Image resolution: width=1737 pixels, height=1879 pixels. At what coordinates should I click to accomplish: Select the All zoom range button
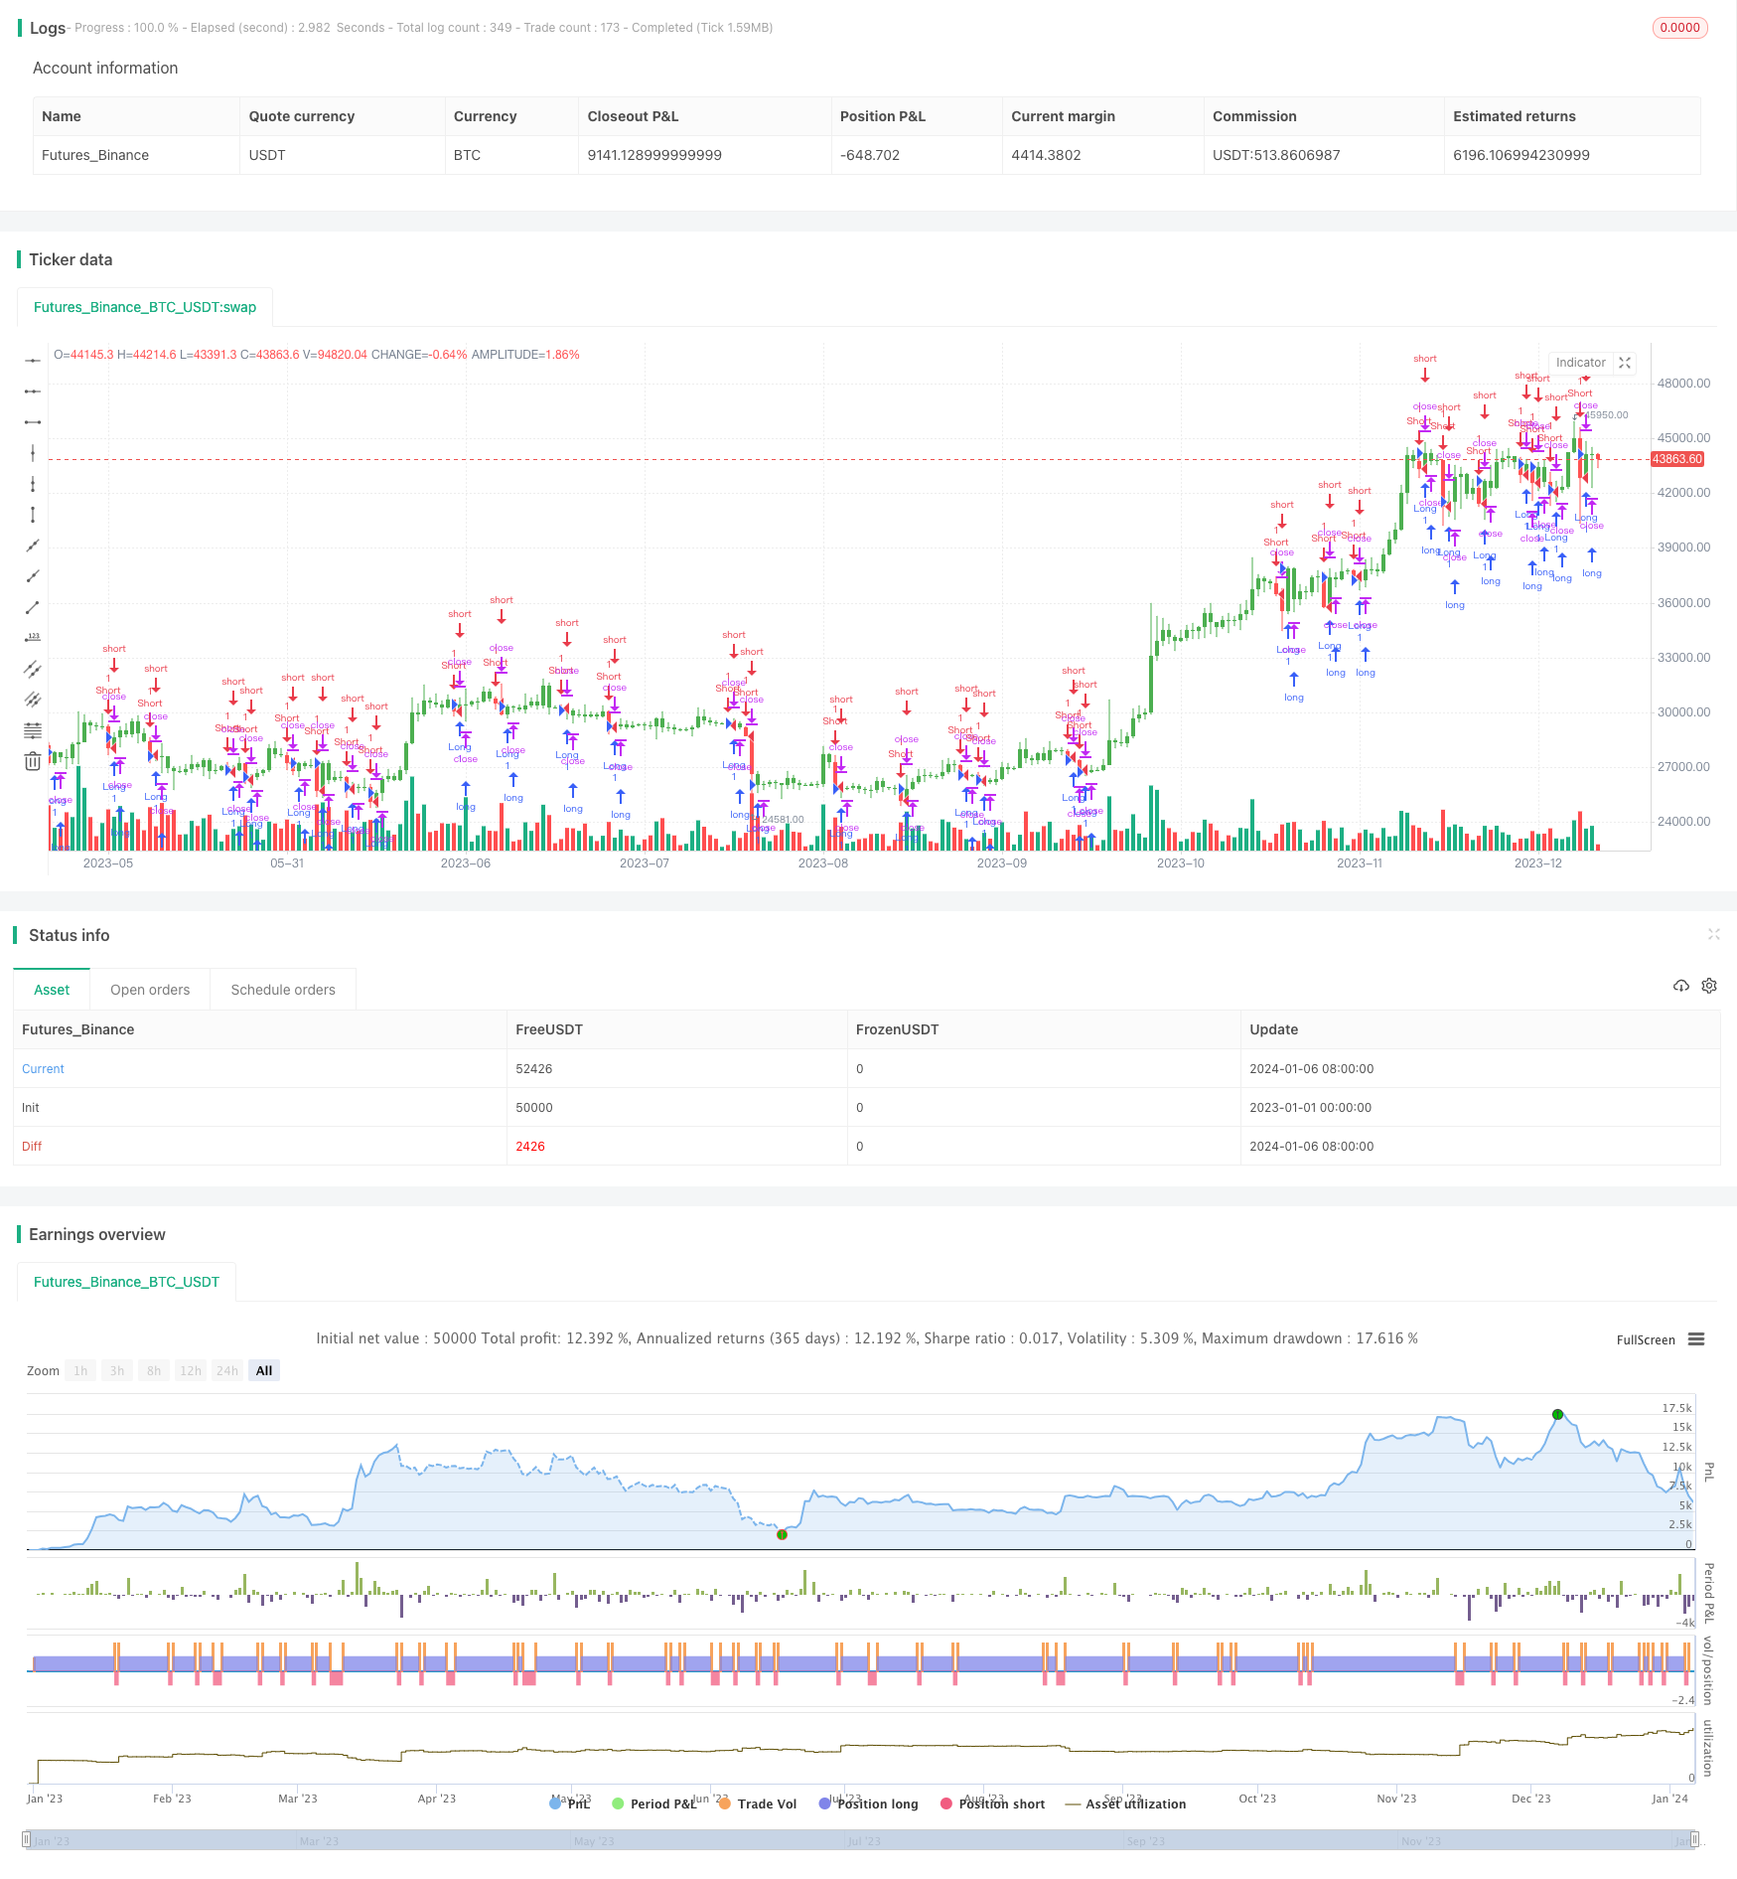264,1370
